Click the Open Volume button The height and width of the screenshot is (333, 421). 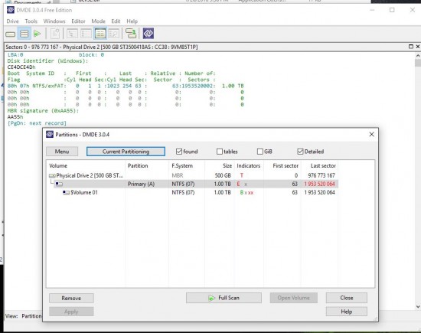pyautogui.click(x=294, y=298)
